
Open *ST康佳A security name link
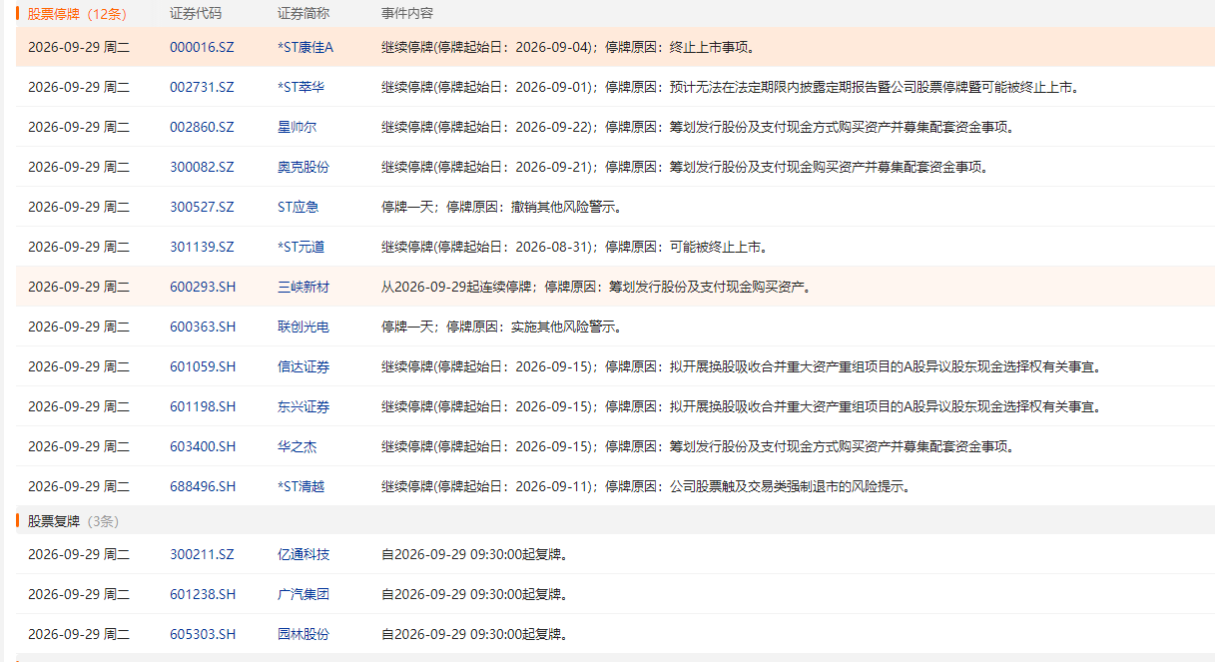pos(305,47)
